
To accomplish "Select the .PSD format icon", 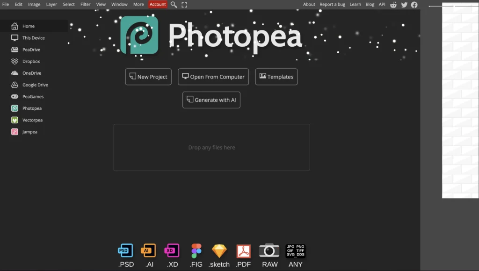I will tap(125, 250).
